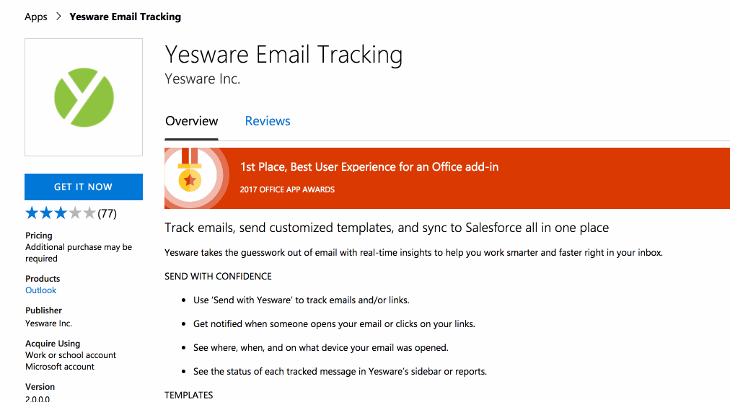Viewport: 730px width, 402px height.
Task: Click the fourth gray rating star
Action: (x=75, y=213)
